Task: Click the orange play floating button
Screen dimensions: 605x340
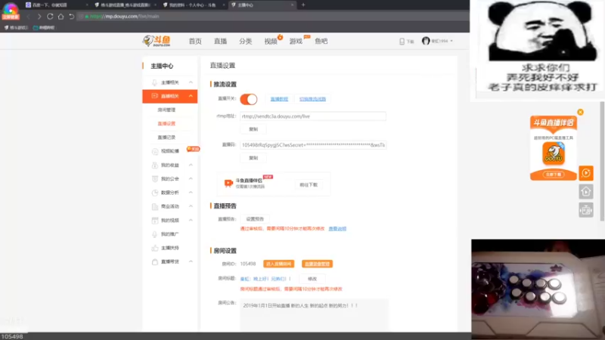Action: click(586, 173)
